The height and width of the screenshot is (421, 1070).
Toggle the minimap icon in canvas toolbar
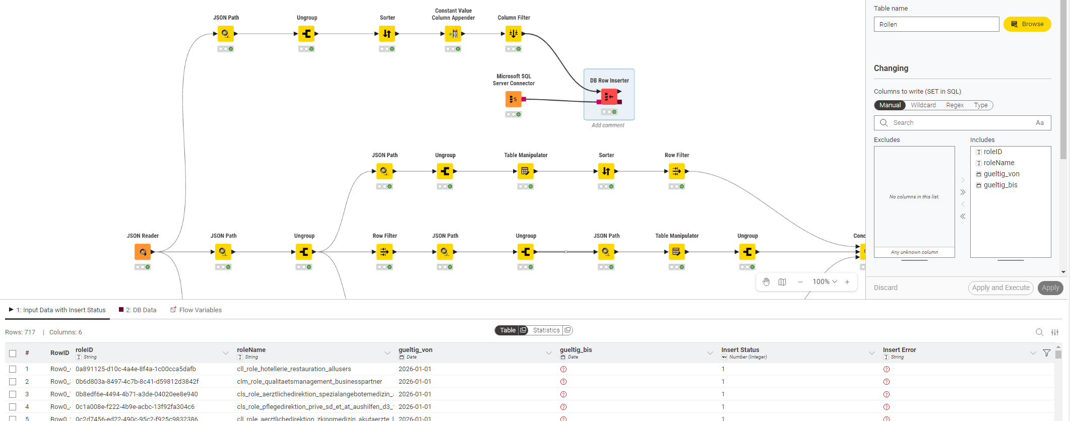click(782, 282)
